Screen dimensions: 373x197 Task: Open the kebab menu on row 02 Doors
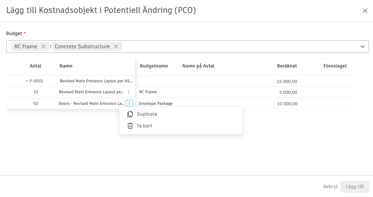(x=129, y=103)
